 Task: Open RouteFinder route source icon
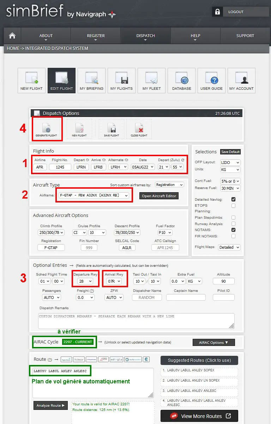click(x=91, y=359)
